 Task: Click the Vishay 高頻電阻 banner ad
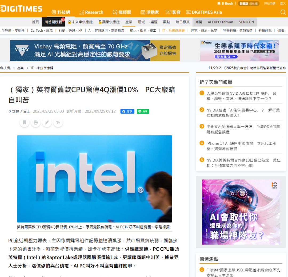(95, 50)
